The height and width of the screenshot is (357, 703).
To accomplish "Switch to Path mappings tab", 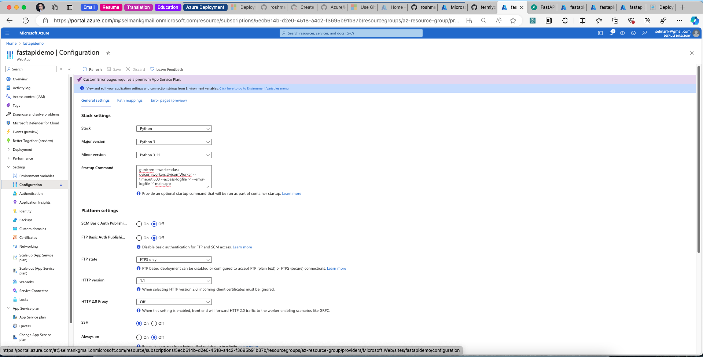I will pos(130,100).
